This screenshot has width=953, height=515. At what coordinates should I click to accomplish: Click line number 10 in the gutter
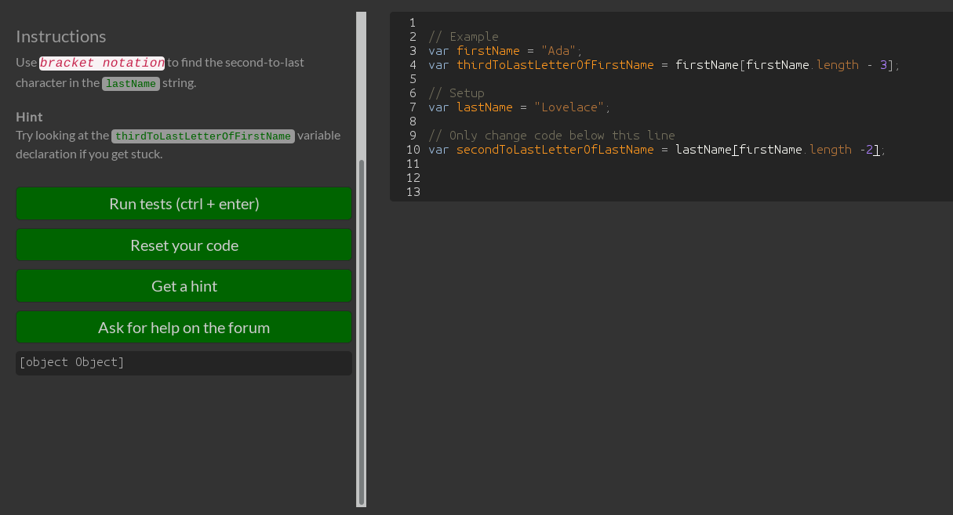[x=413, y=150]
